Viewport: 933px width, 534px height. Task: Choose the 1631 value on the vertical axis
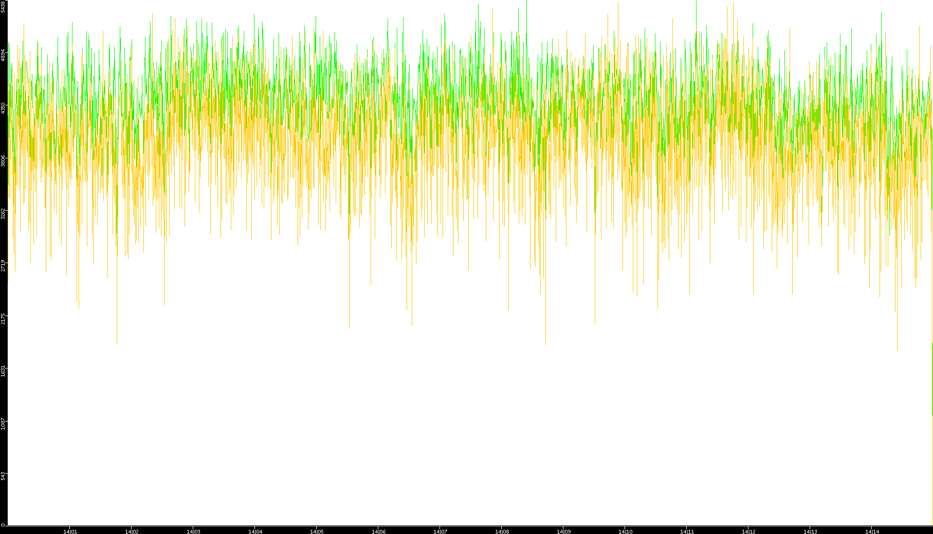click(x=3, y=371)
